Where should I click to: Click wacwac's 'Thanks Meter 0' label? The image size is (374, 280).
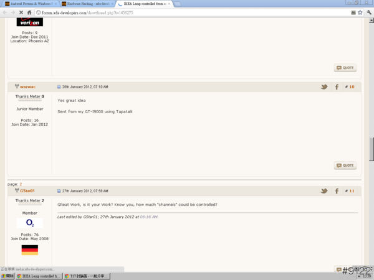tap(29, 96)
